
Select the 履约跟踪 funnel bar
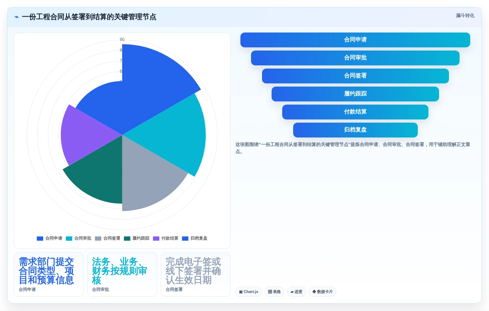point(355,94)
